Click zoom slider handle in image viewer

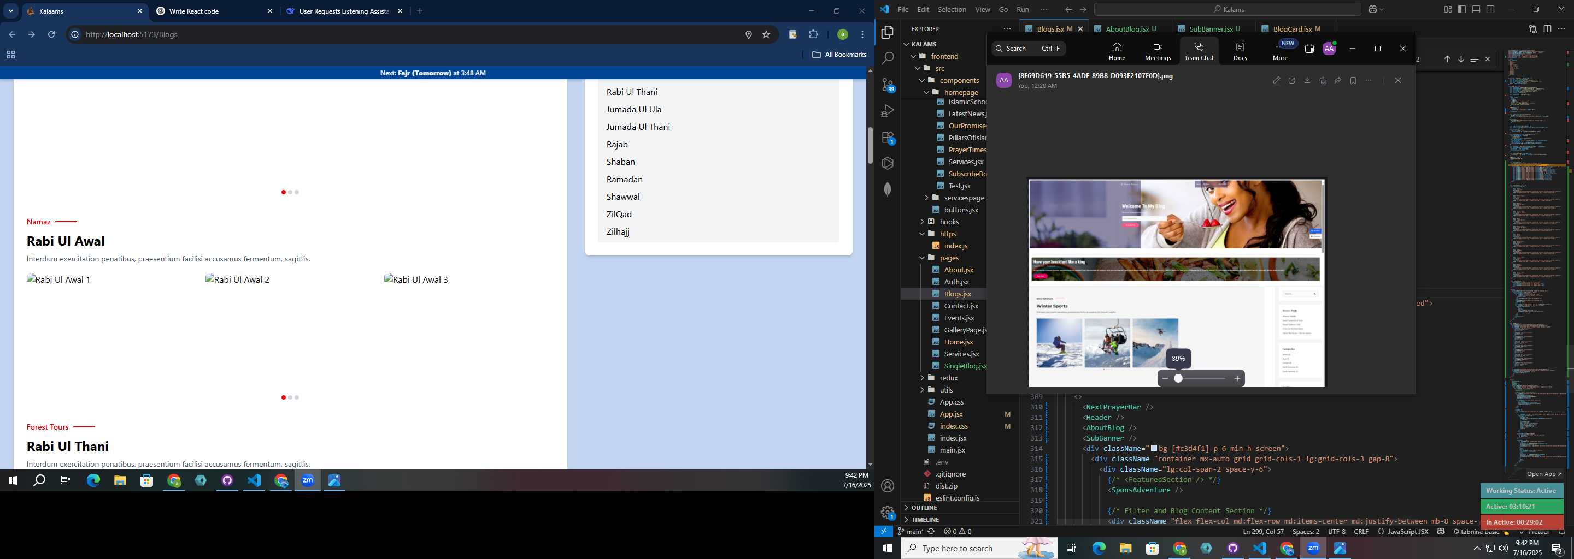1178,378
